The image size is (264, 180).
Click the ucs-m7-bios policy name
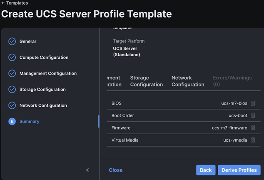point(234,103)
